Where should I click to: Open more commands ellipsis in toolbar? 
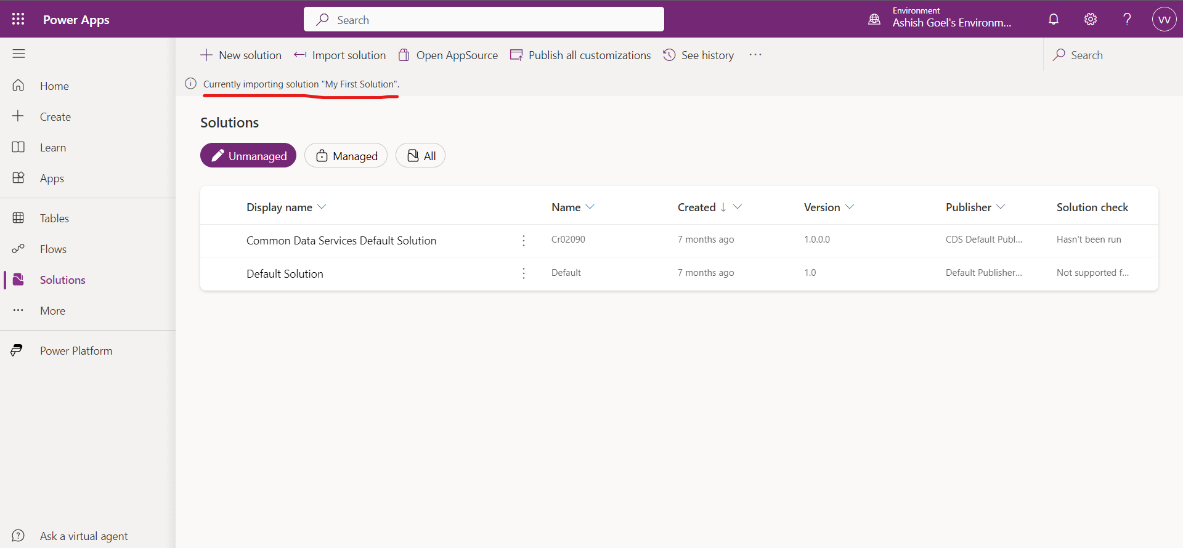point(755,55)
